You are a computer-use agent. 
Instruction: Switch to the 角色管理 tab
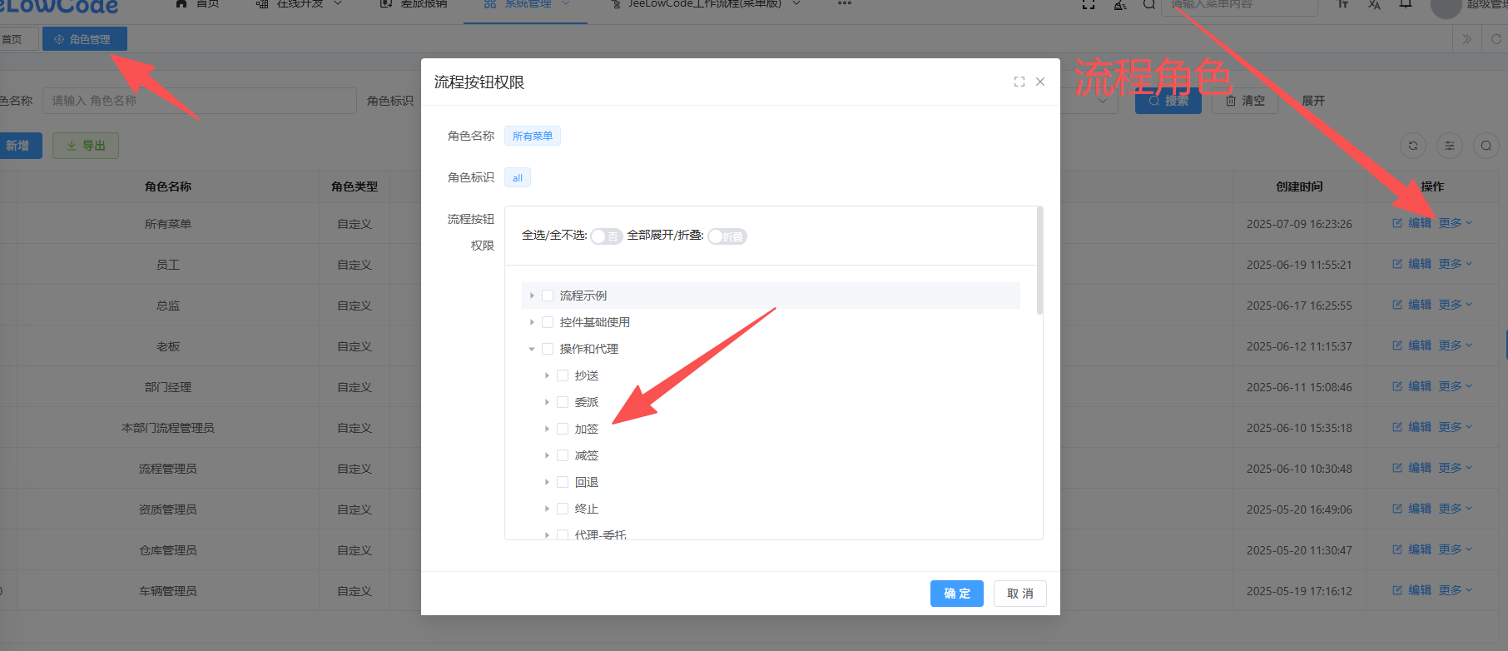(85, 39)
